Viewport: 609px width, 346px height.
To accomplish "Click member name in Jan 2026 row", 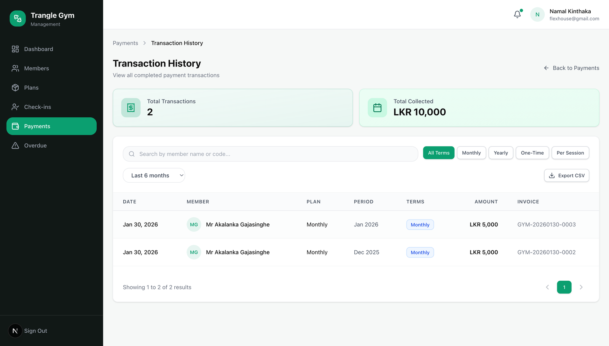I will click(238, 224).
